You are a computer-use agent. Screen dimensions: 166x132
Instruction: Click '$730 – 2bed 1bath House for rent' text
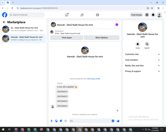pyautogui.click(x=67, y=33)
